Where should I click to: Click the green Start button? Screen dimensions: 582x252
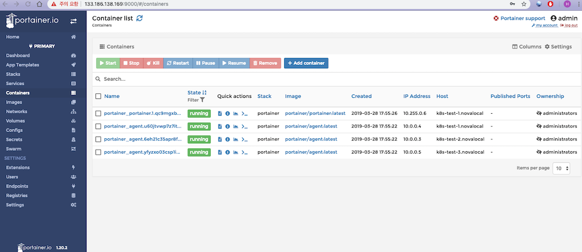click(108, 63)
